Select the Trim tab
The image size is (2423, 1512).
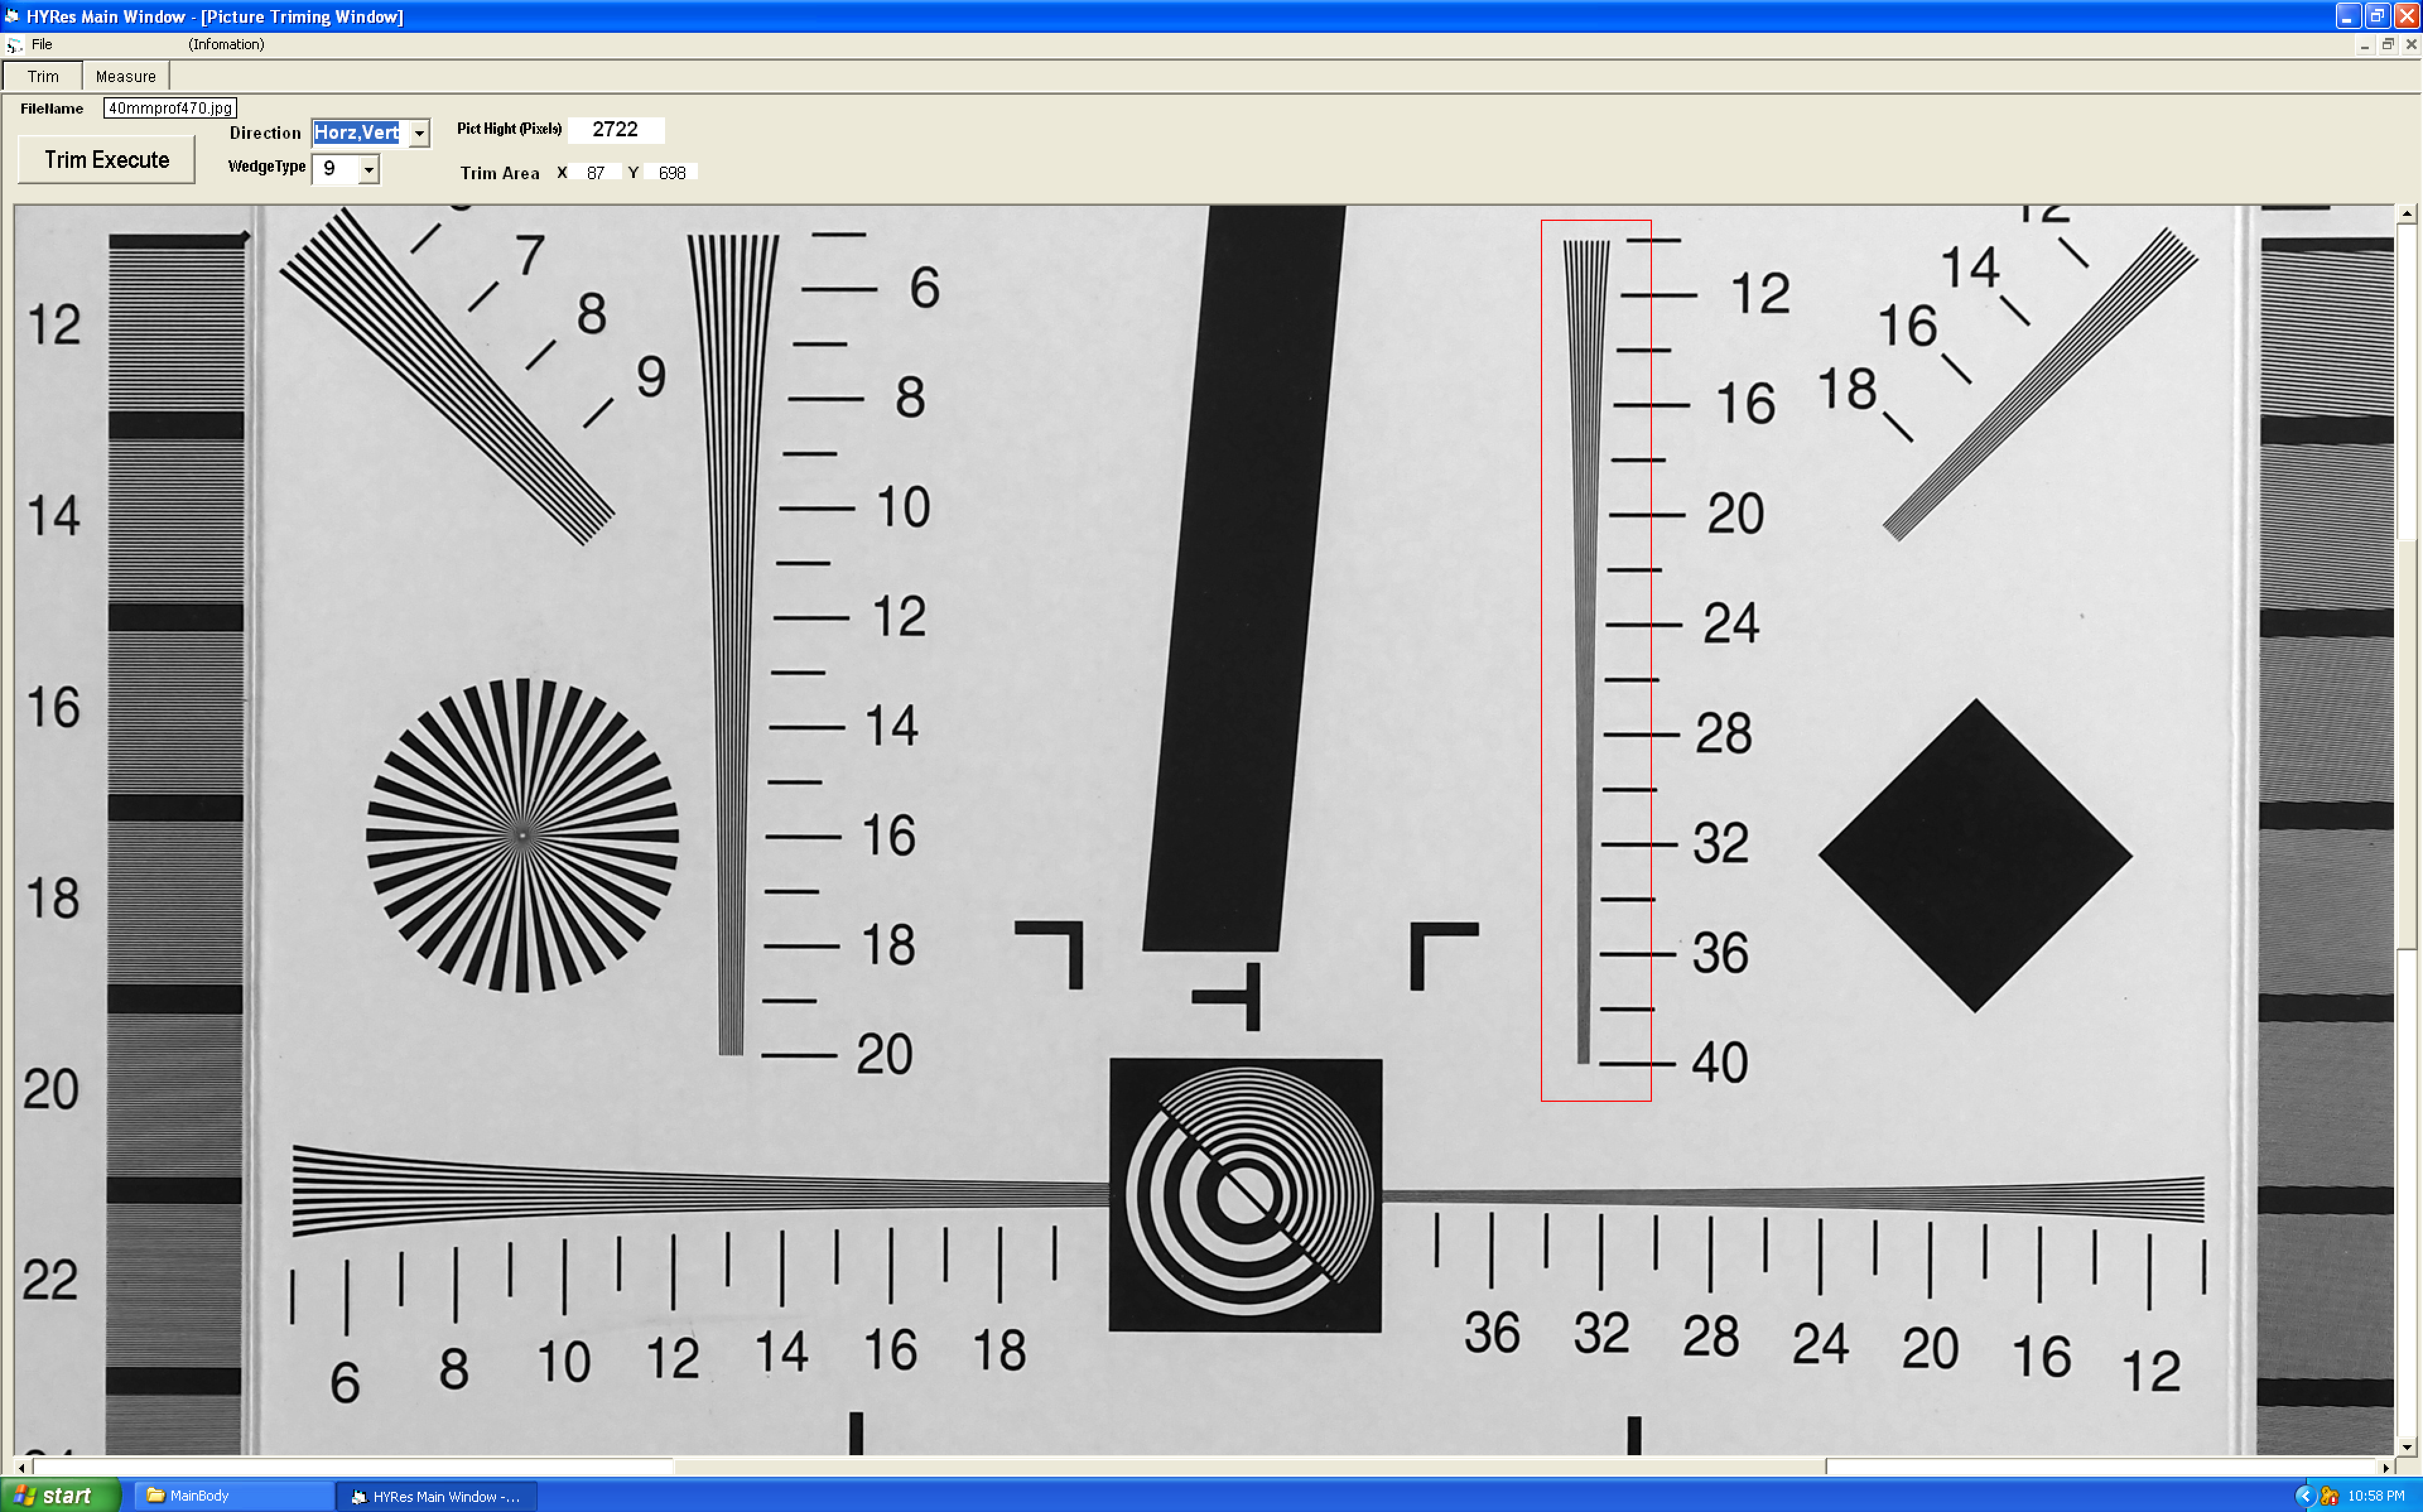[42, 76]
